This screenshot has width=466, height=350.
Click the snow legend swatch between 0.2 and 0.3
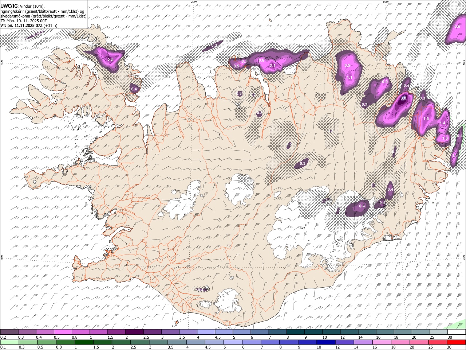coord(9,332)
